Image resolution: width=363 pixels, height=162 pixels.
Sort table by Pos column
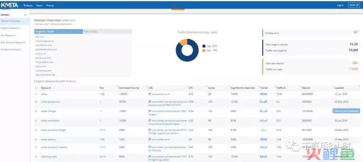click(x=102, y=88)
